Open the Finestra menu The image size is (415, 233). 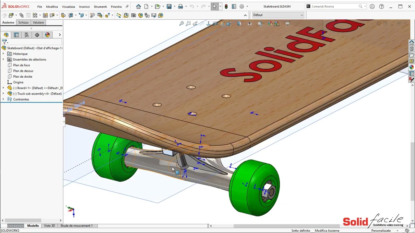click(x=116, y=6)
